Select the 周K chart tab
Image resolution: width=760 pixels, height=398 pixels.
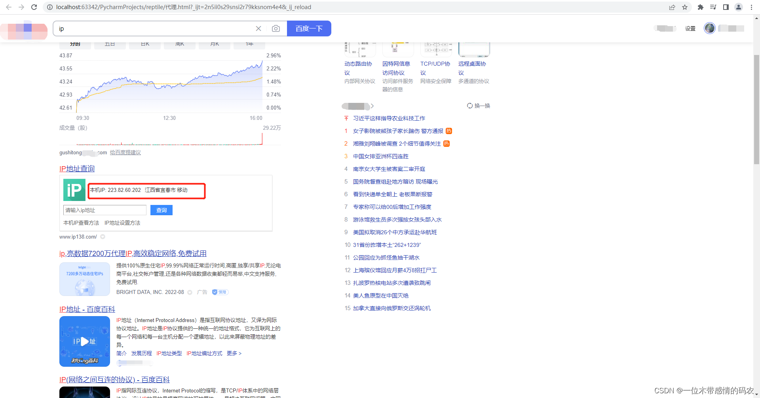tap(180, 45)
